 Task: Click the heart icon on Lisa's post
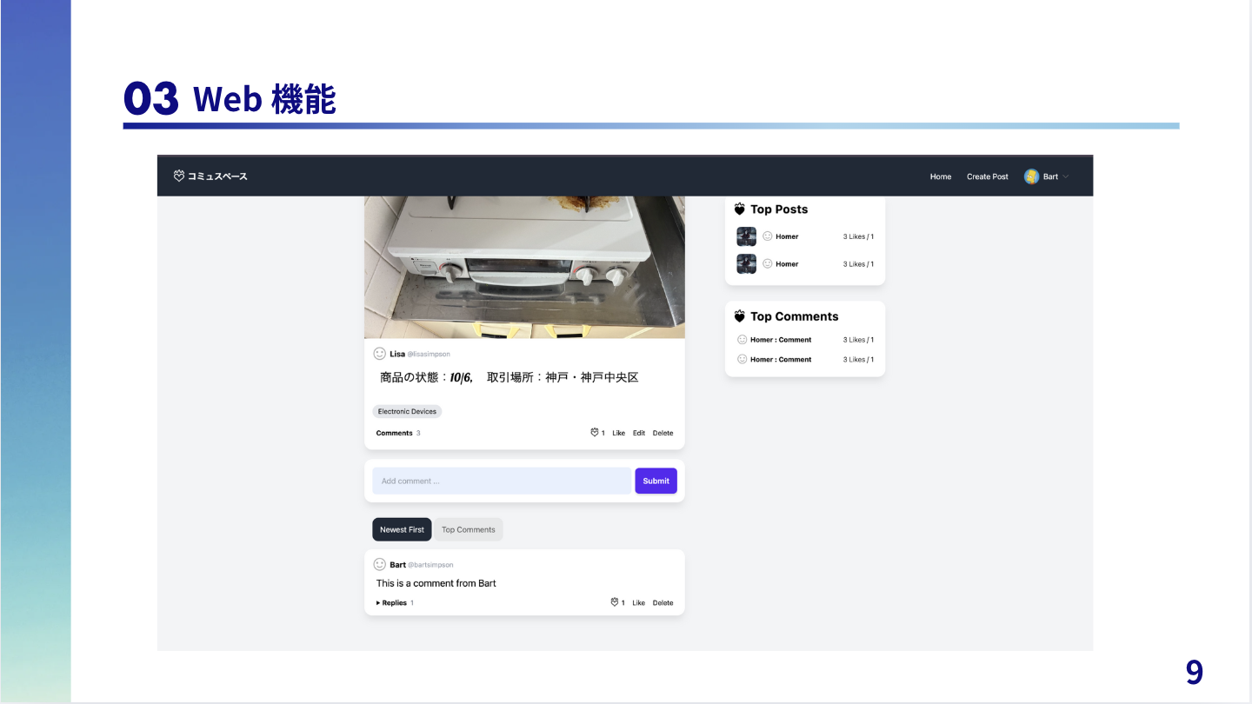595,433
